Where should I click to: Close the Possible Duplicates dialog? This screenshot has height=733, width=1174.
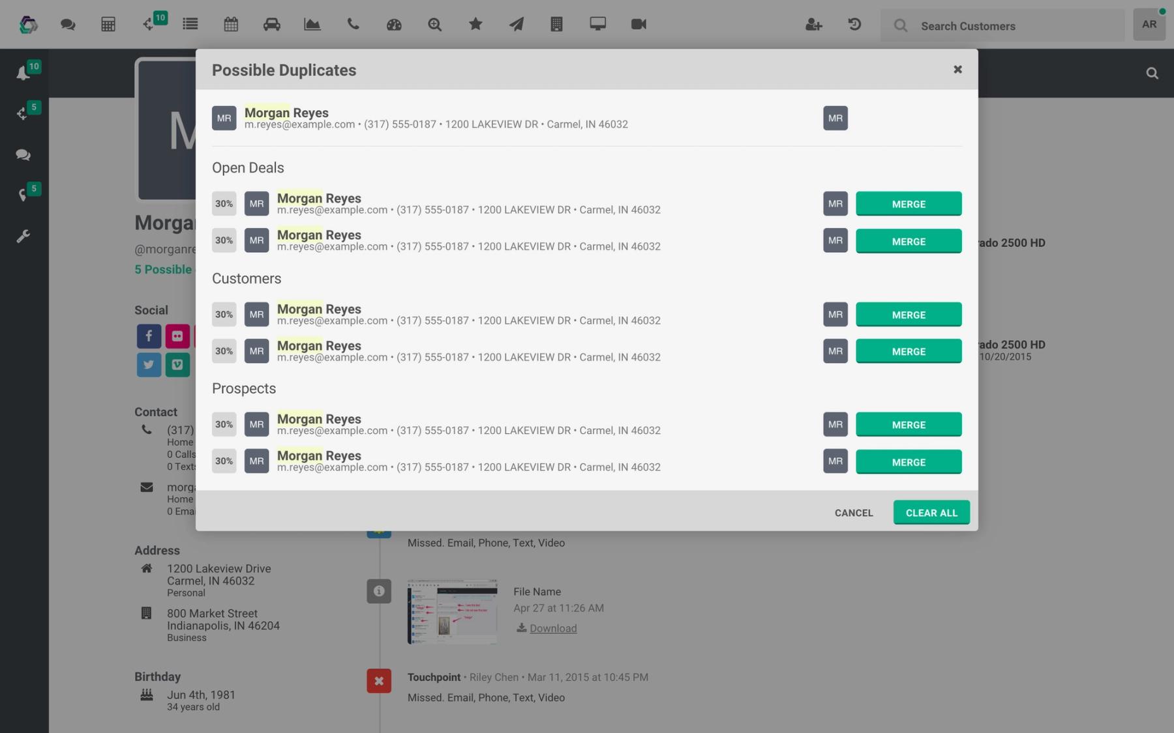pos(957,69)
